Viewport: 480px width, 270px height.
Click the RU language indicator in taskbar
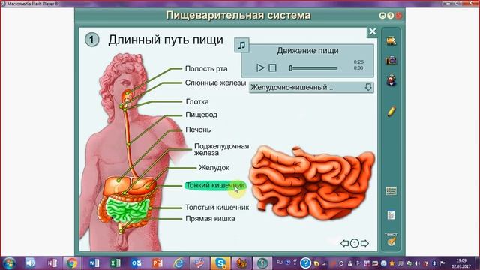(280, 262)
